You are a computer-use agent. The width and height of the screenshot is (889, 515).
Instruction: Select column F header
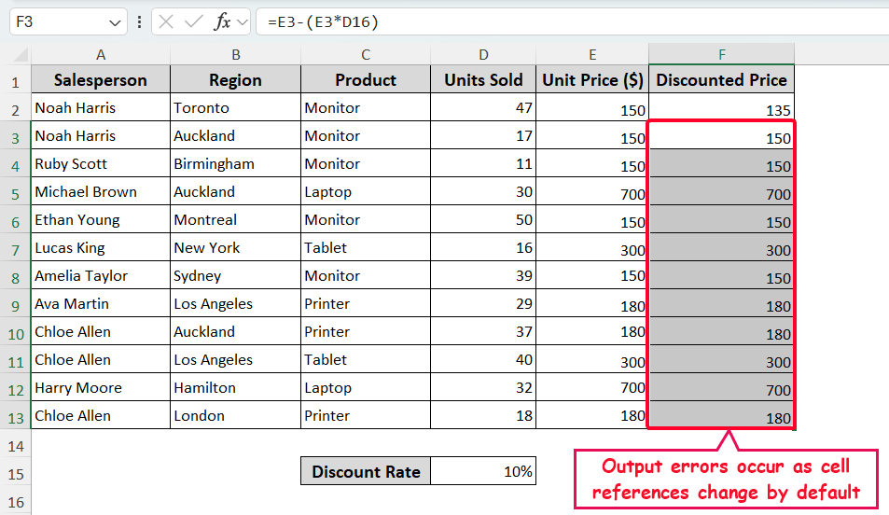(721, 54)
